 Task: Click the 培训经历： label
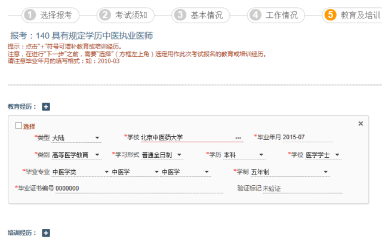tap(22, 233)
